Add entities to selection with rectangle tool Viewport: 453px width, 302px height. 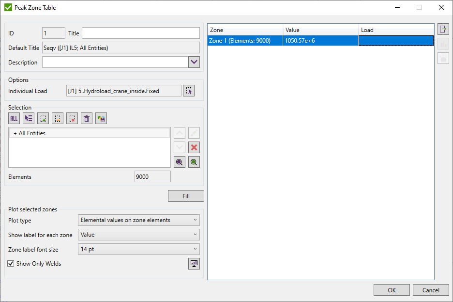pyautogui.click(x=43, y=118)
